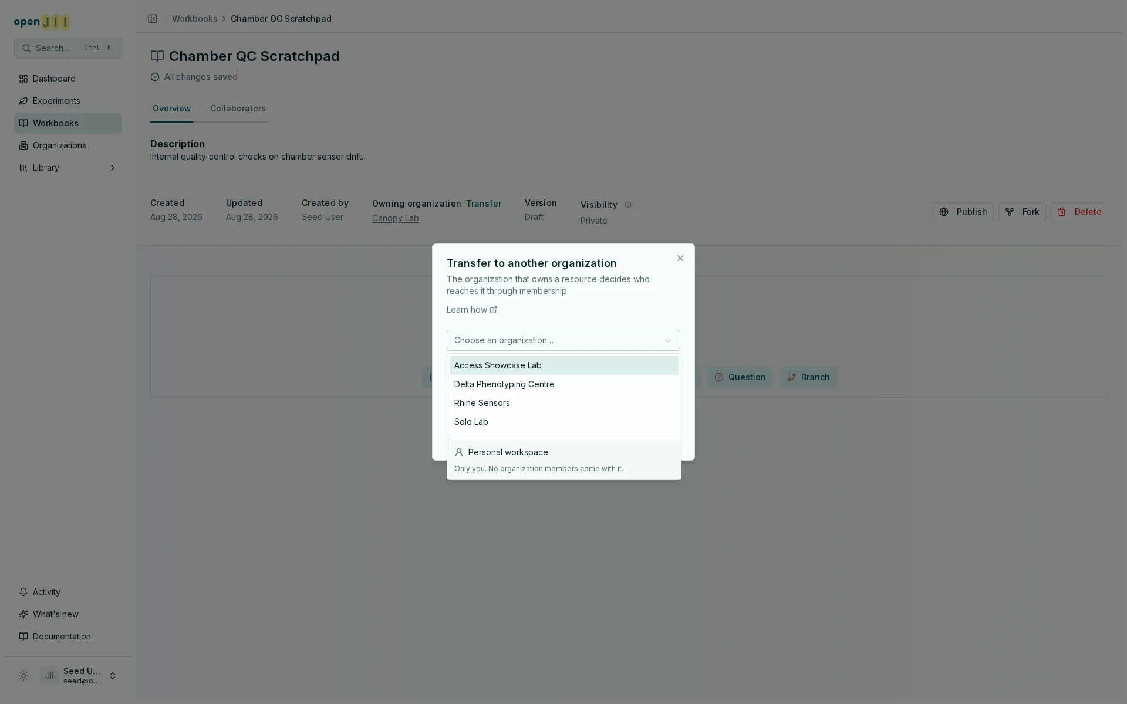Viewport: 1127px width, 704px height.
Task: Select Delta Phenotyping Centre option
Action: [563, 384]
